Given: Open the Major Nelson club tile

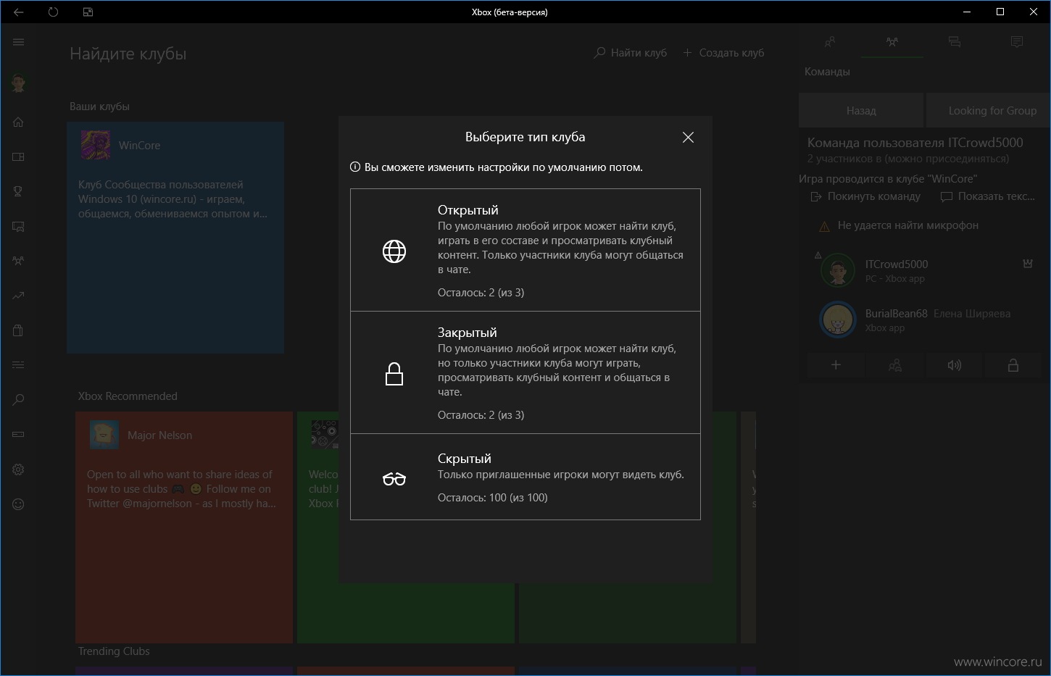Looking at the screenshot, I should [x=184, y=527].
